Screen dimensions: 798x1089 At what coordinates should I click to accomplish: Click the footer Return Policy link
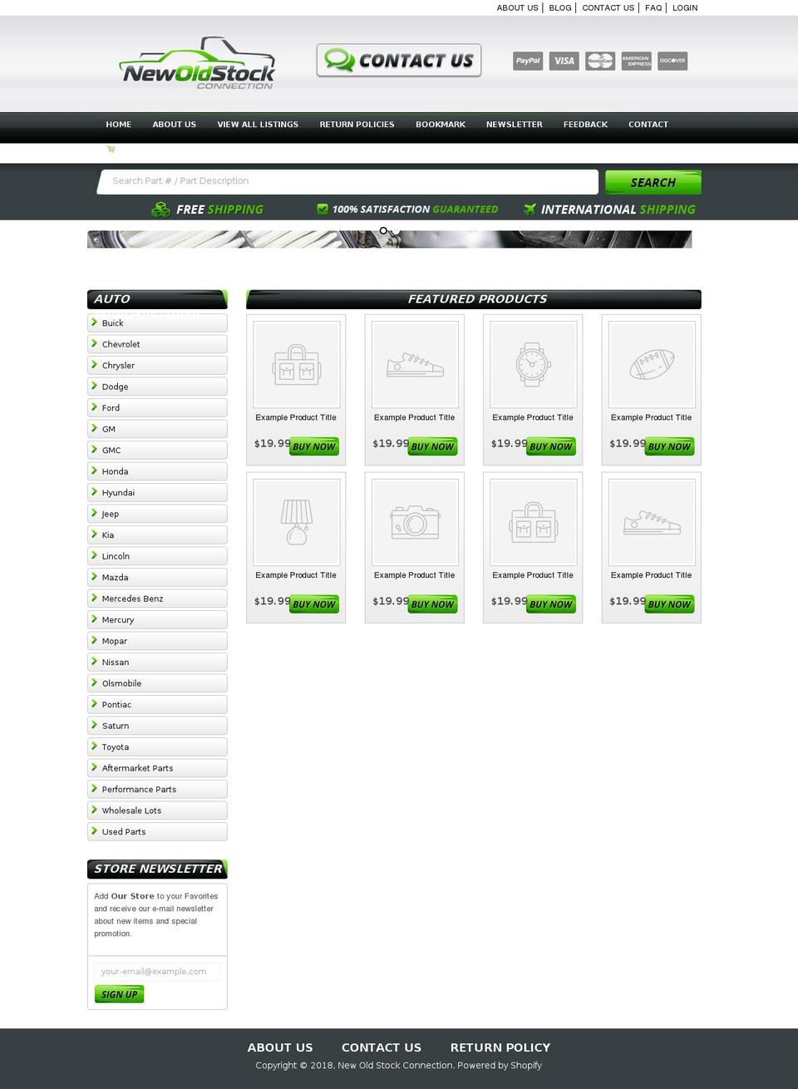(x=500, y=1047)
